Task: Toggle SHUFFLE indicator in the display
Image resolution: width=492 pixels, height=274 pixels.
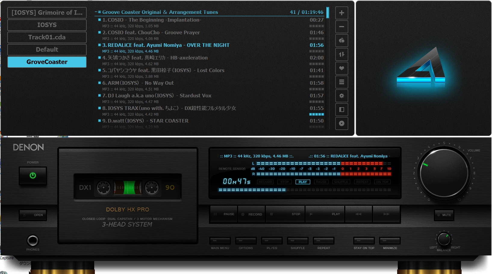Action: (341, 182)
